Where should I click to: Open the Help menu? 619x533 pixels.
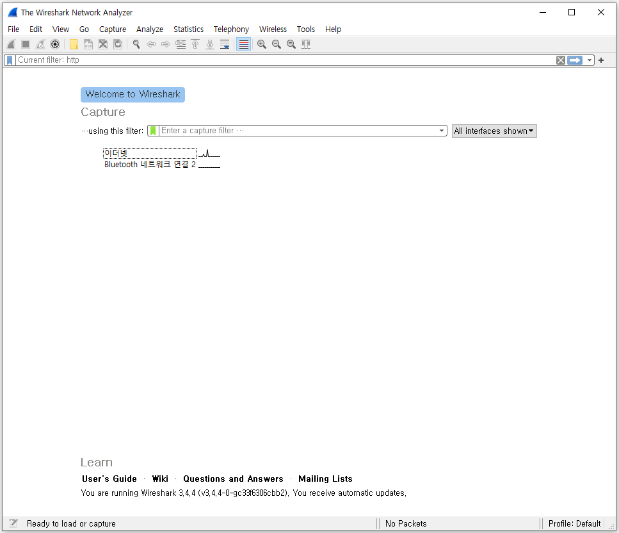point(333,29)
